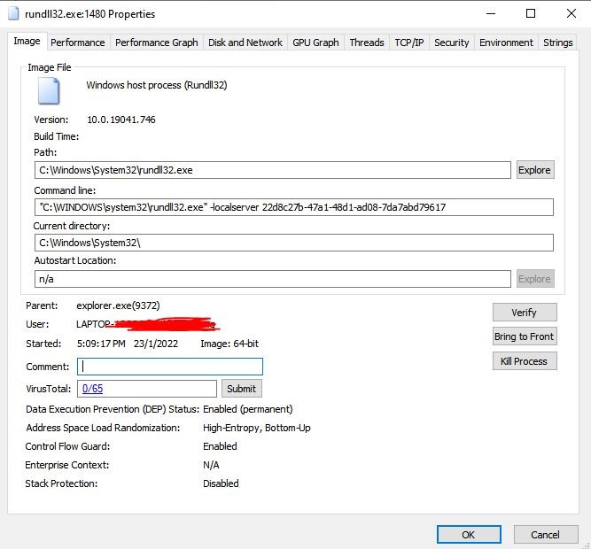The width and height of the screenshot is (591, 549).
Task: Click the VirusTotal result field
Action: 147,389
